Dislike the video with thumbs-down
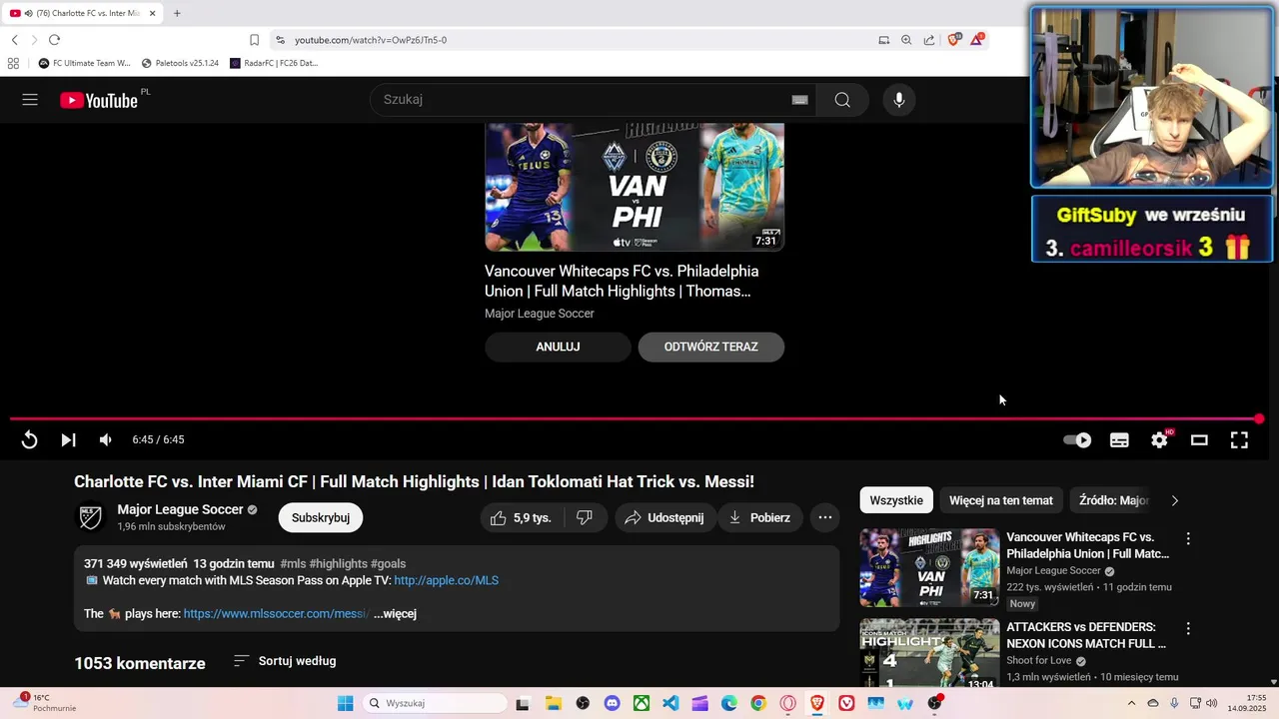 [x=585, y=517]
